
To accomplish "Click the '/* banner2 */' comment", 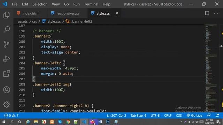I will (x=47, y=31).
